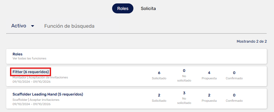The image size is (274, 112).
Task: Select the Roles tab
Action: (x=123, y=8)
